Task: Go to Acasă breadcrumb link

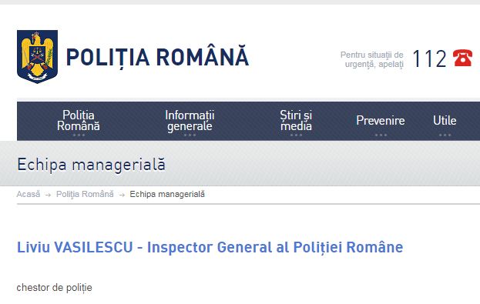Action: (x=29, y=194)
